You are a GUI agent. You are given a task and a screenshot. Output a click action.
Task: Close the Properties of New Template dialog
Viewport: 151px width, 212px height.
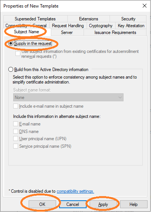point(145,6)
